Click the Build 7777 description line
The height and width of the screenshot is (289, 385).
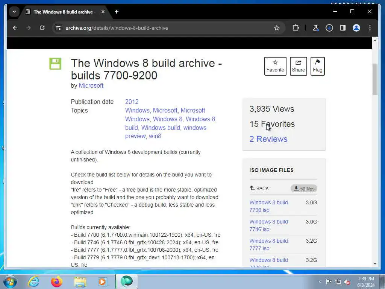pos(145,250)
